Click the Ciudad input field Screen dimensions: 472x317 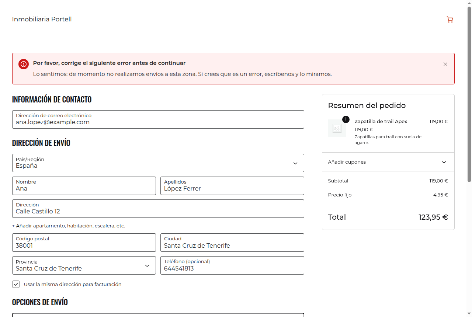click(232, 243)
